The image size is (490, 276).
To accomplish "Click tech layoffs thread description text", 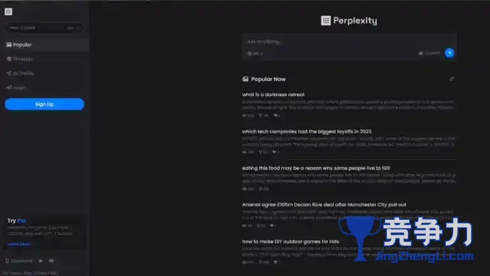I will pos(349,142).
